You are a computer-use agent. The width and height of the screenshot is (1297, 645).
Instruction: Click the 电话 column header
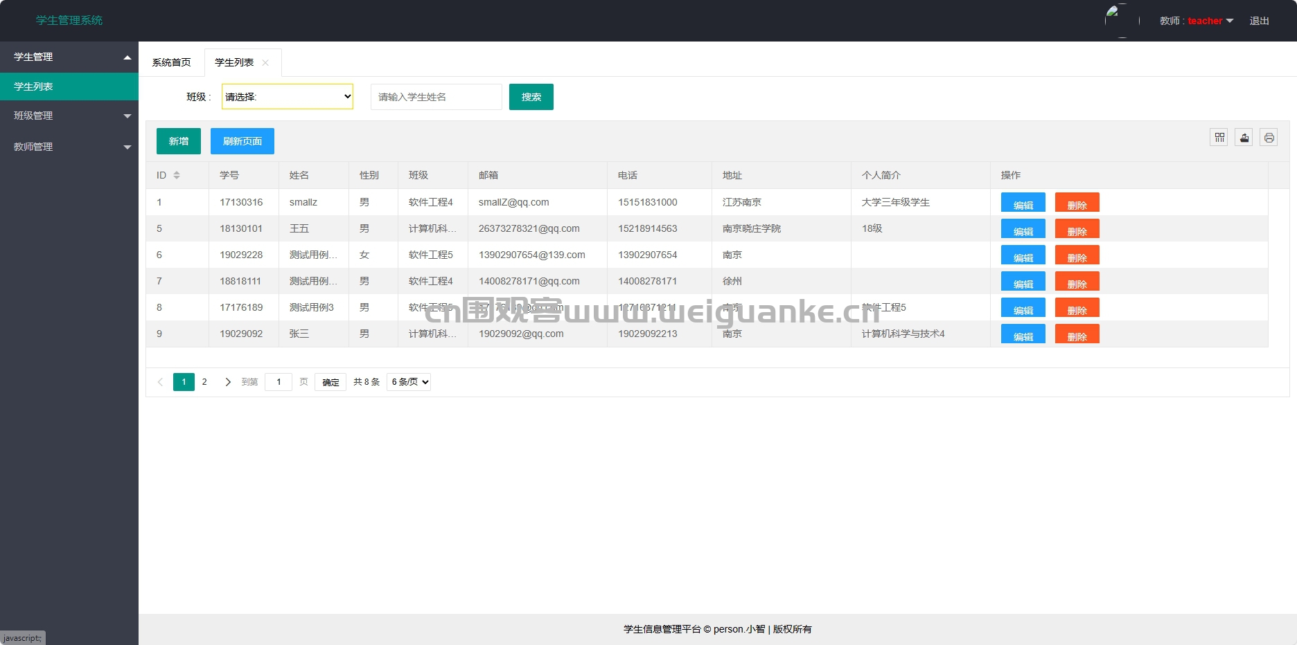coord(660,175)
